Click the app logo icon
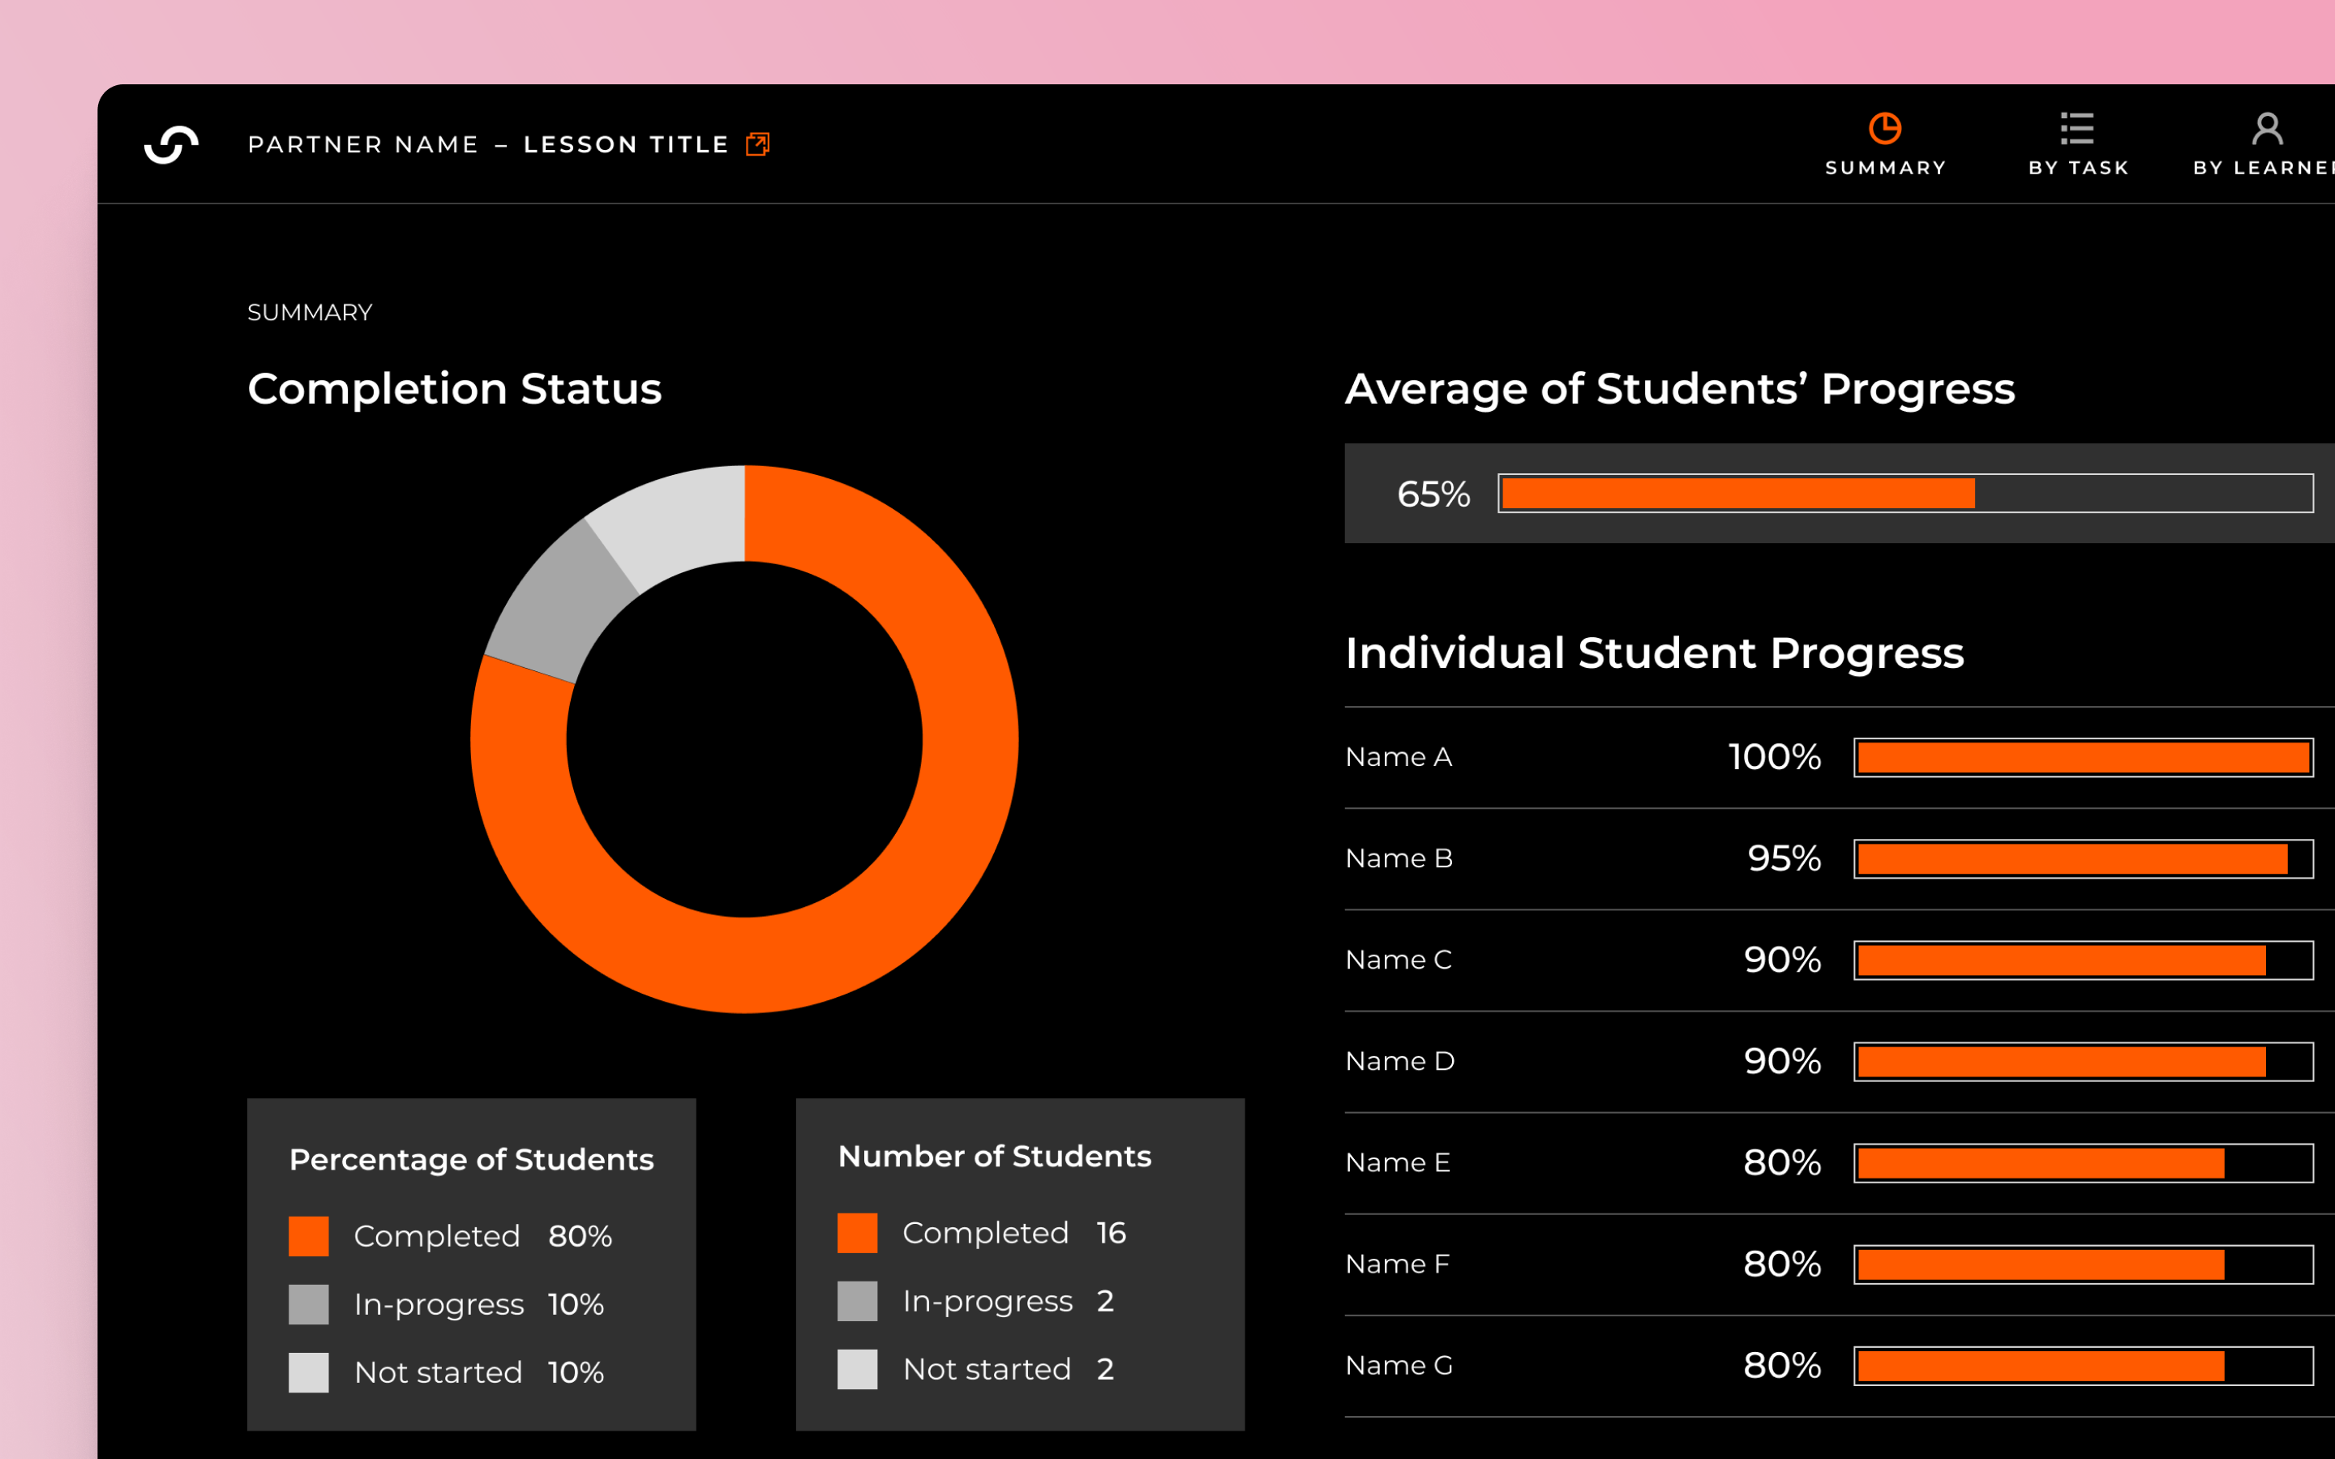 [172, 145]
